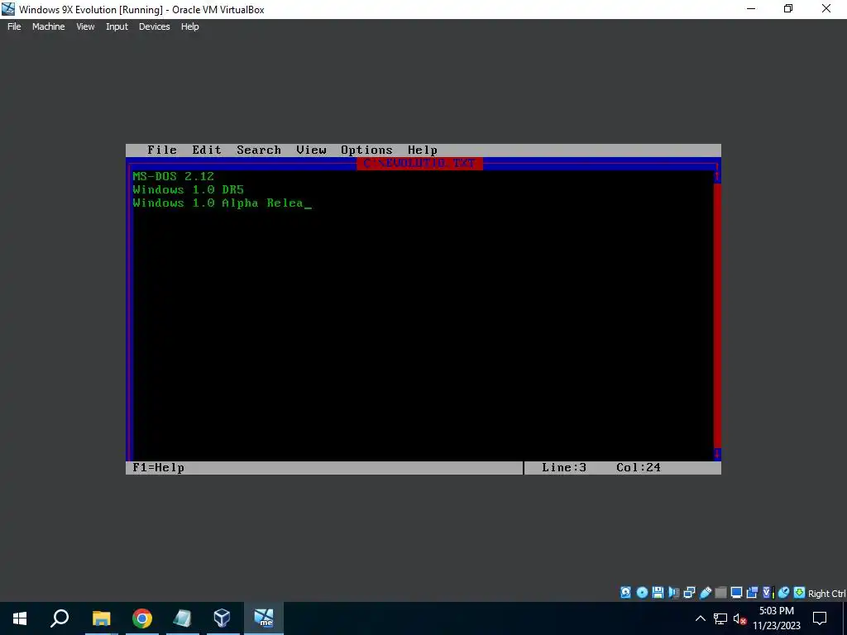Click the optical disc drive status icon
The image size is (847, 635).
(642, 592)
